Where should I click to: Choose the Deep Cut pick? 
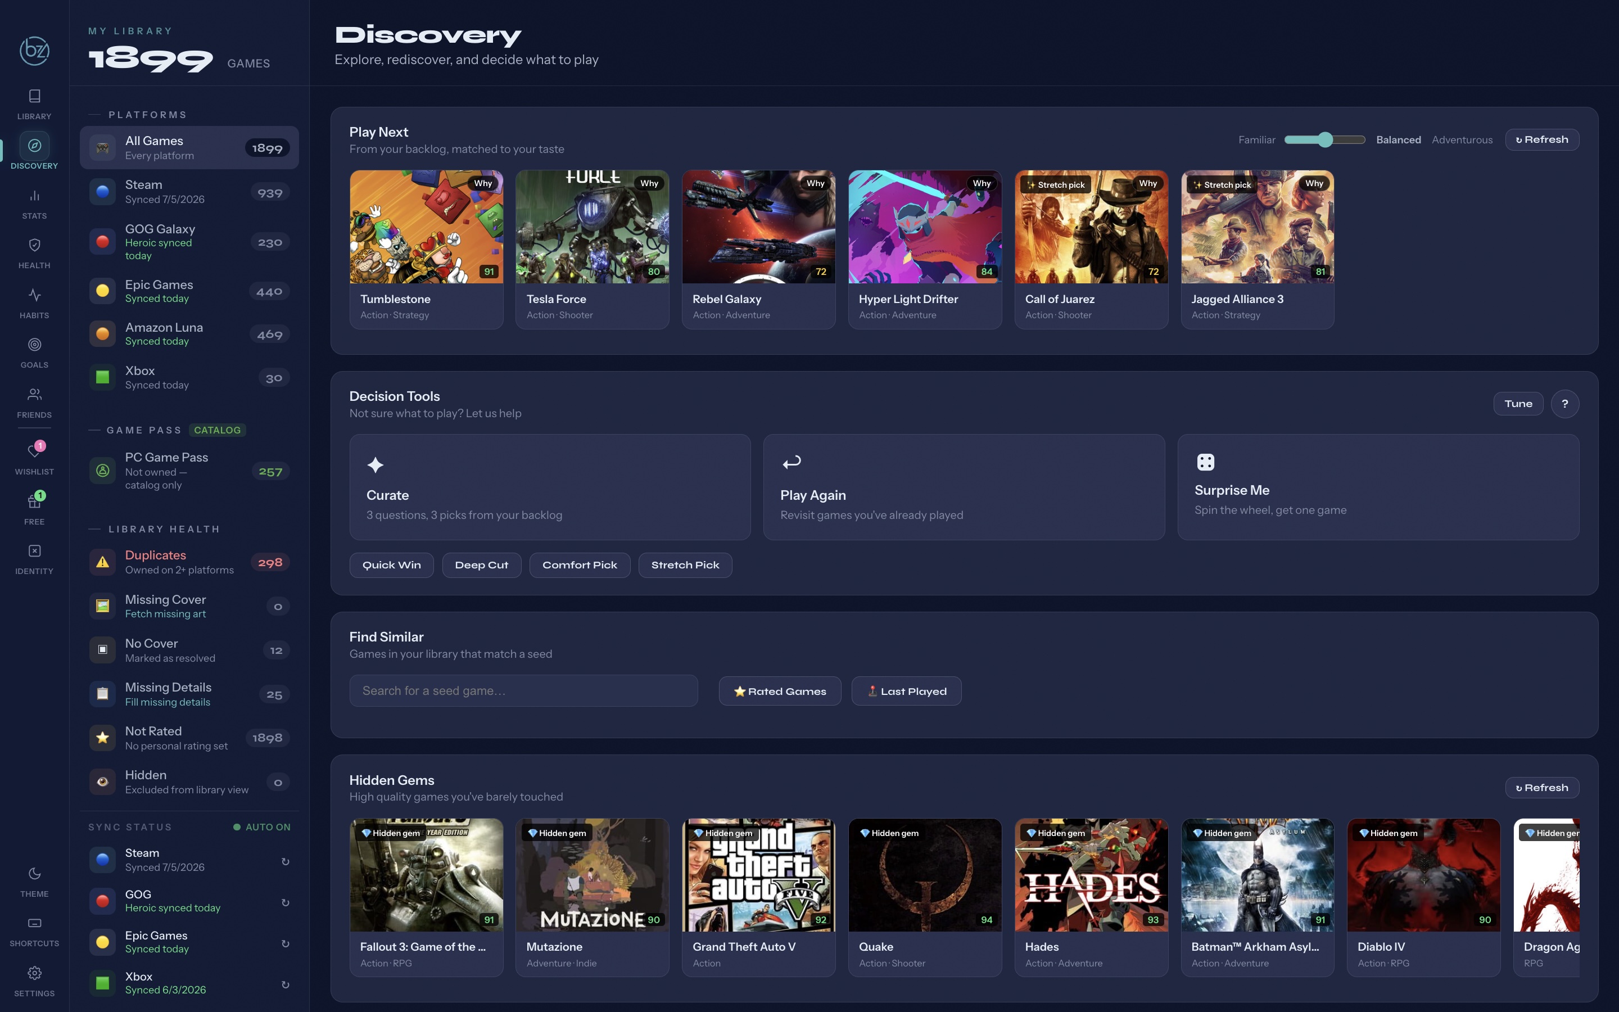coord(482,565)
